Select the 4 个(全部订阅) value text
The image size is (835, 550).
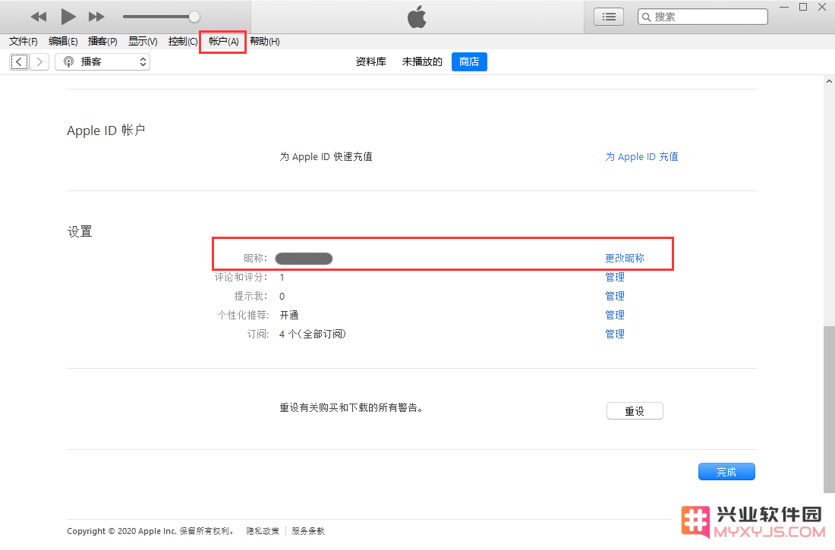pyautogui.click(x=313, y=334)
